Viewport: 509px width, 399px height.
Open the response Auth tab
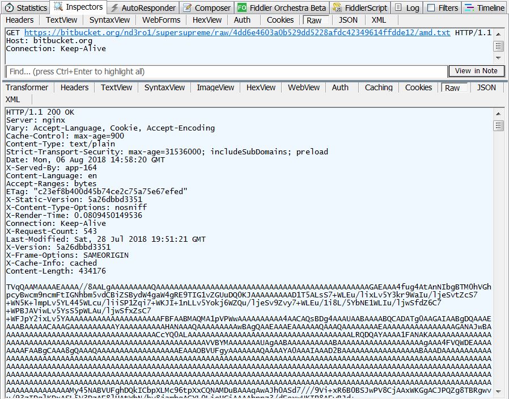pos(340,88)
